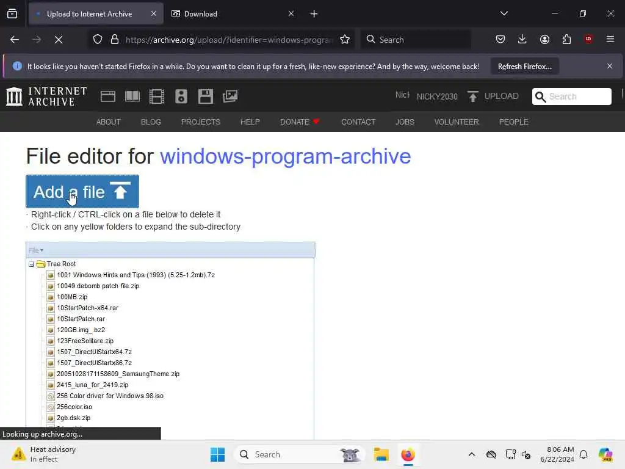Open the list all tabs chevron

[x=504, y=13]
